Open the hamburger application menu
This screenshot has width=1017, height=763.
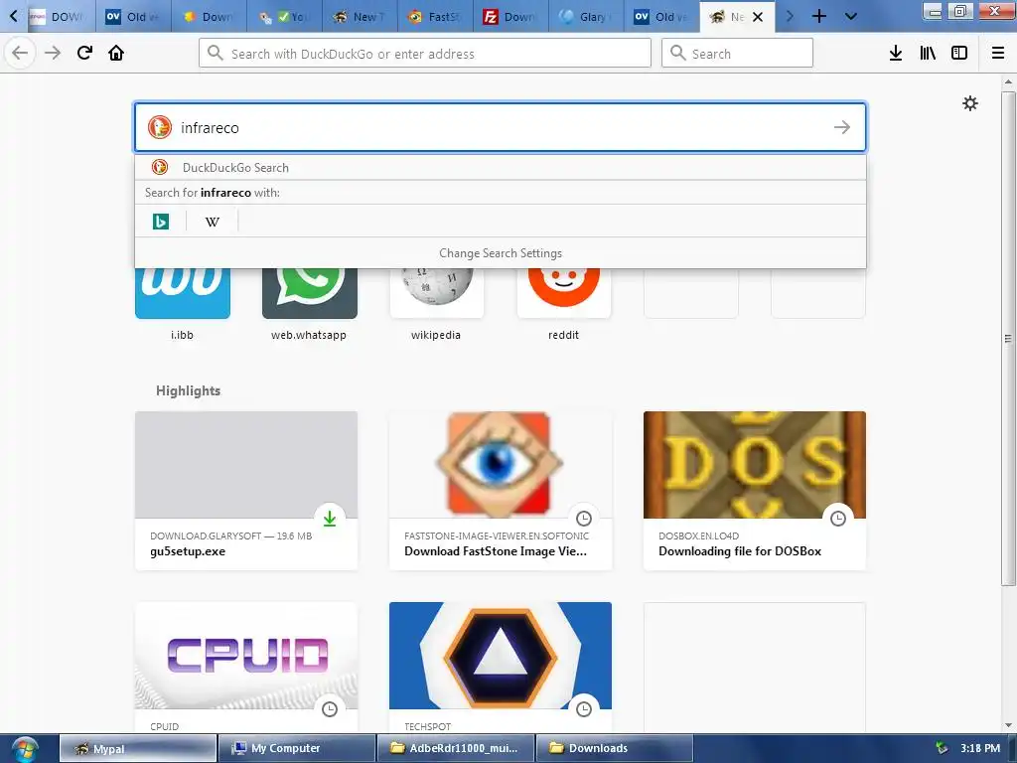(998, 53)
